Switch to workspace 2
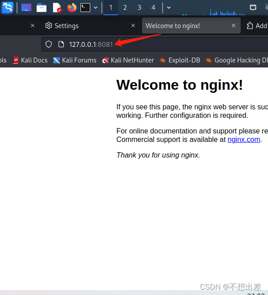The image size is (268, 295). [125, 8]
